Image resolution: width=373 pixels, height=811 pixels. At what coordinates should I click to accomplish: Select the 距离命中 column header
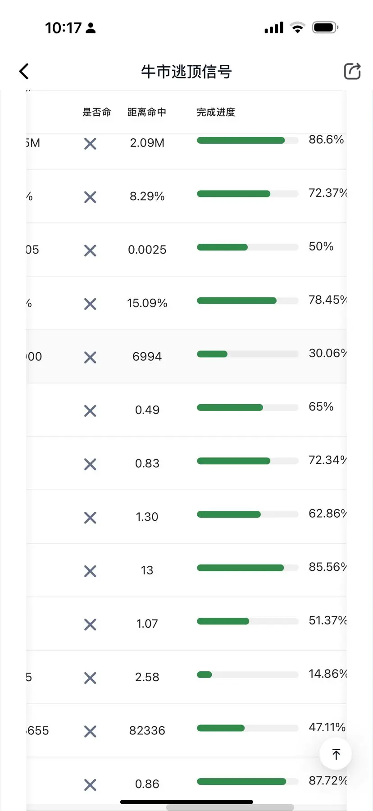click(x=147, y=112)
